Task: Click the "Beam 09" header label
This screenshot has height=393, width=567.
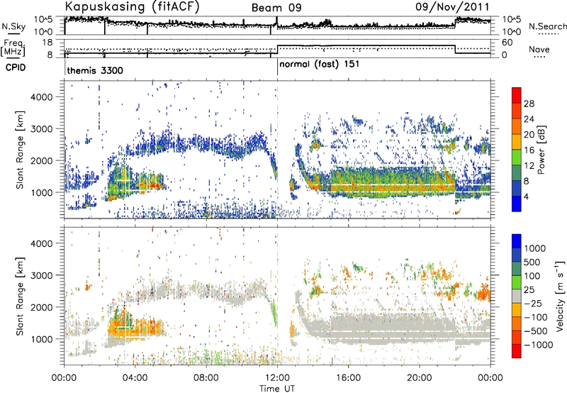Action: tap(276, 8)
